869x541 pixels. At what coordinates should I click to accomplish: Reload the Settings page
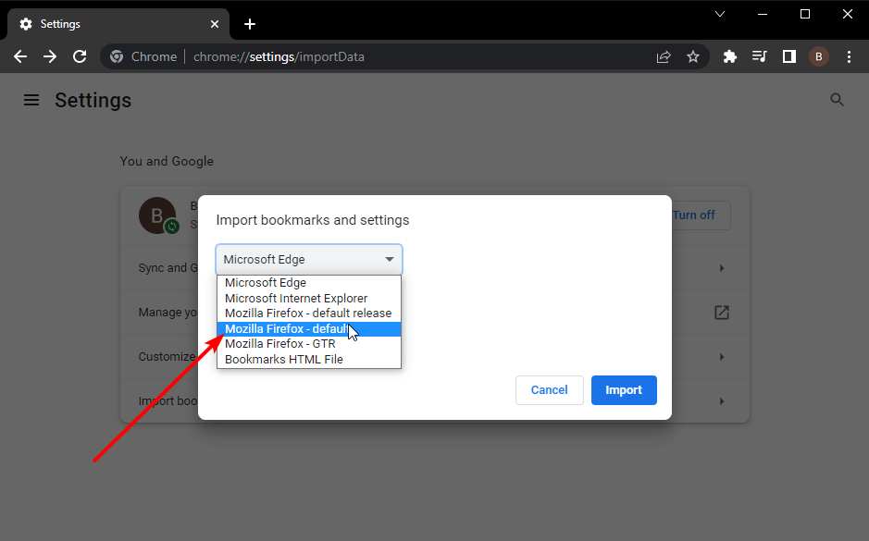80,56
